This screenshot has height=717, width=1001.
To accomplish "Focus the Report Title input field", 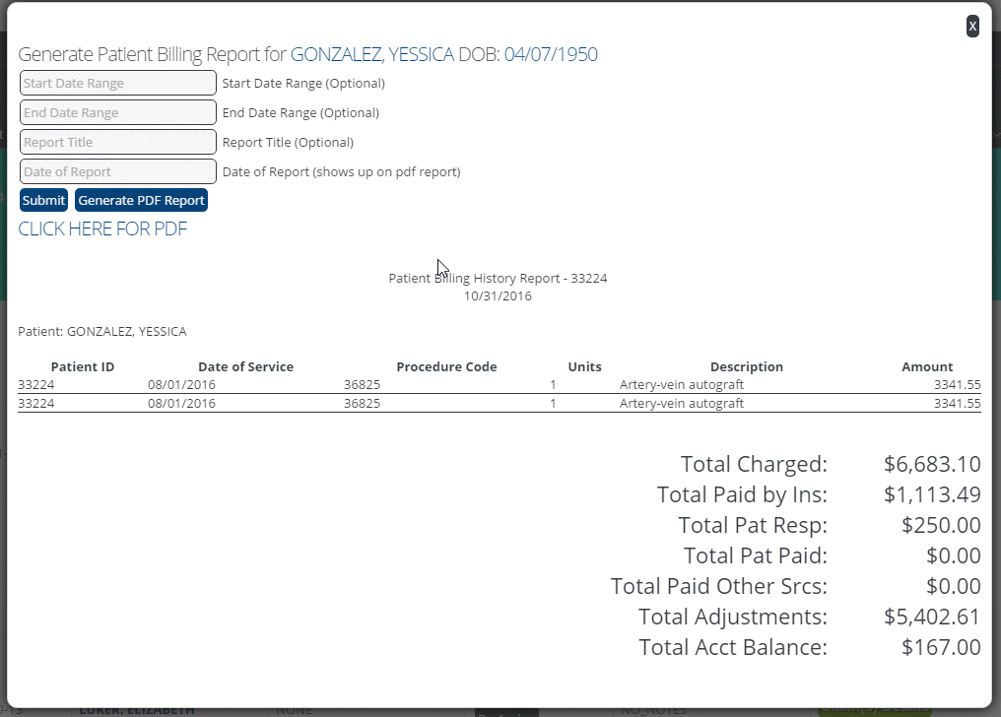I will 118,142.
